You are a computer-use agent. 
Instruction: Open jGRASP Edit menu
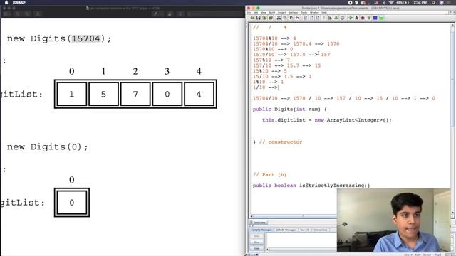click(256, 13)
